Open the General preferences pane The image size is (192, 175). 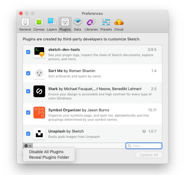coord(25,24)
